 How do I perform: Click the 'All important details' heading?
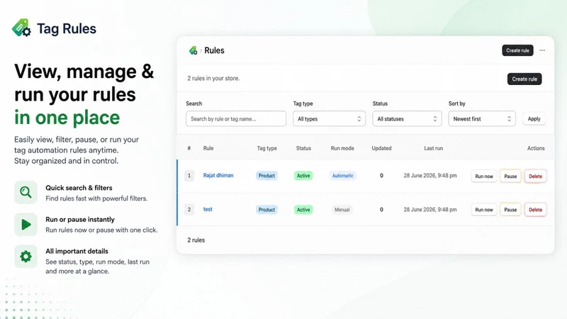point(77,251)
